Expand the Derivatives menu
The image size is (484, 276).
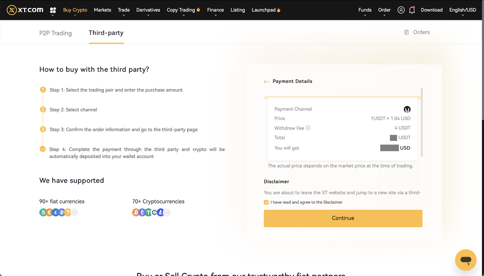point(148,10)
